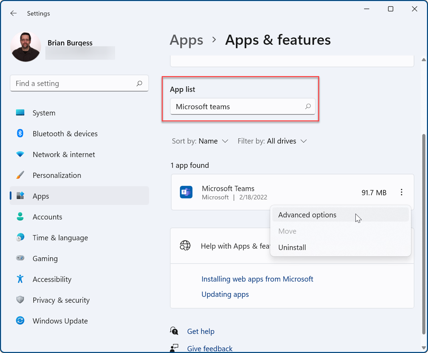Open the Personalization brush icon

point(20,175)
